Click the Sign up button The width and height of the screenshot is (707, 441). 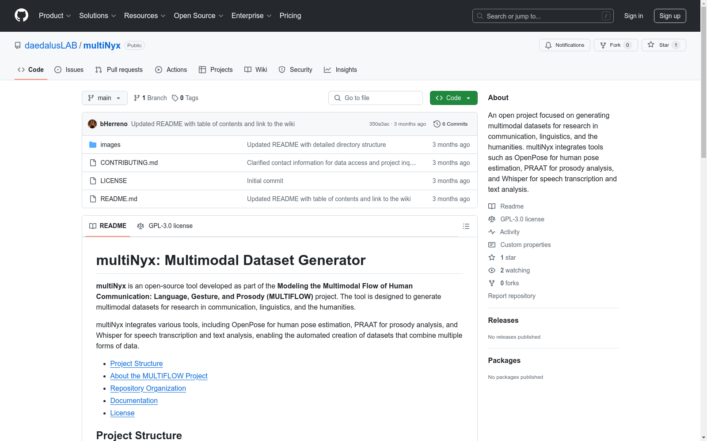pos(670,16)
